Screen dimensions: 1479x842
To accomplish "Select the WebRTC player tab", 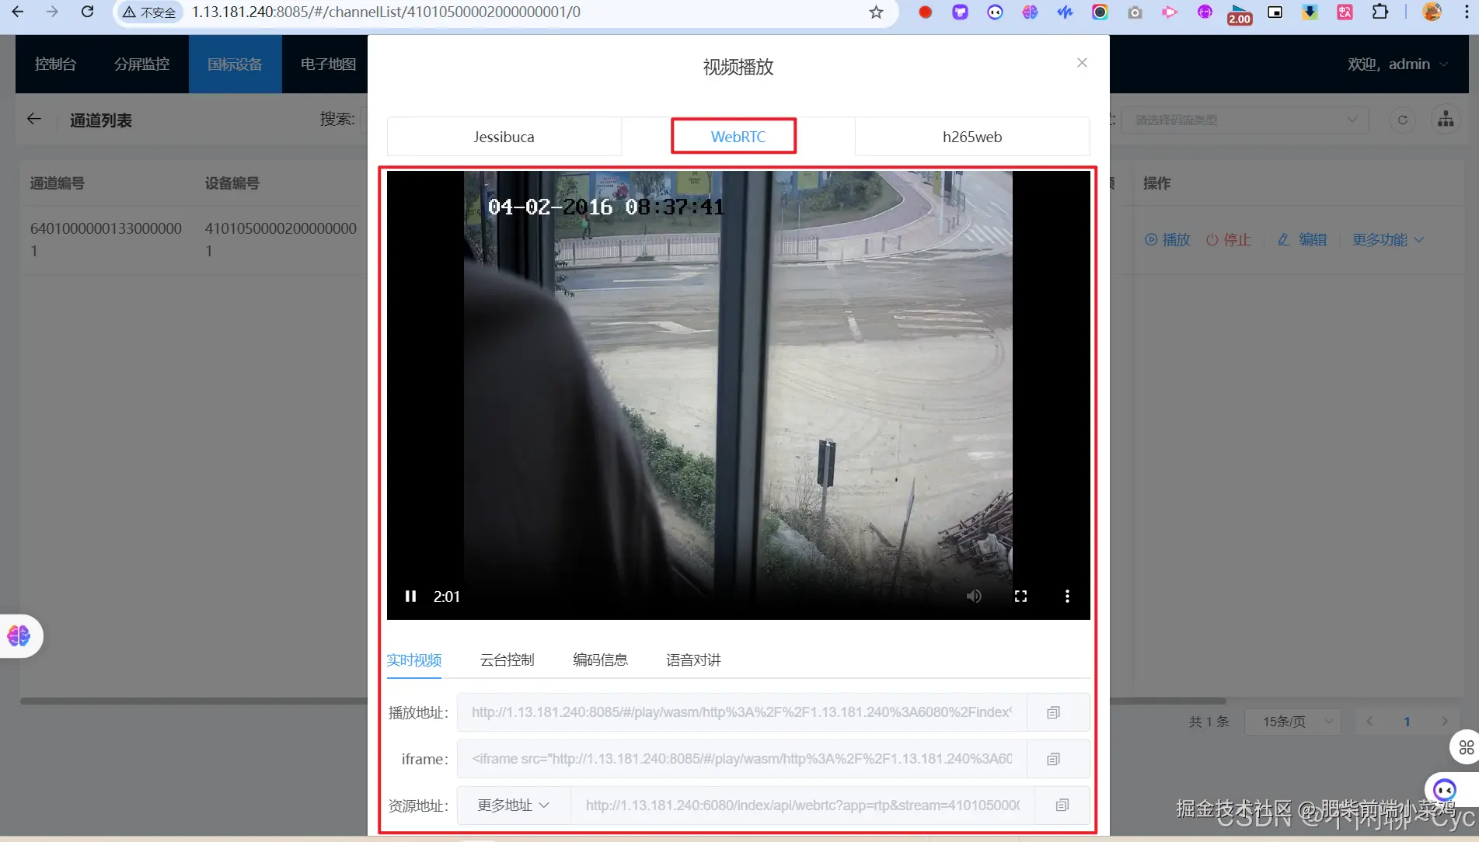I will click(738, 137).
